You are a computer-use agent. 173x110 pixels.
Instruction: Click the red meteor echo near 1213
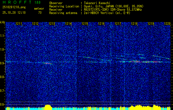(47, 63)
